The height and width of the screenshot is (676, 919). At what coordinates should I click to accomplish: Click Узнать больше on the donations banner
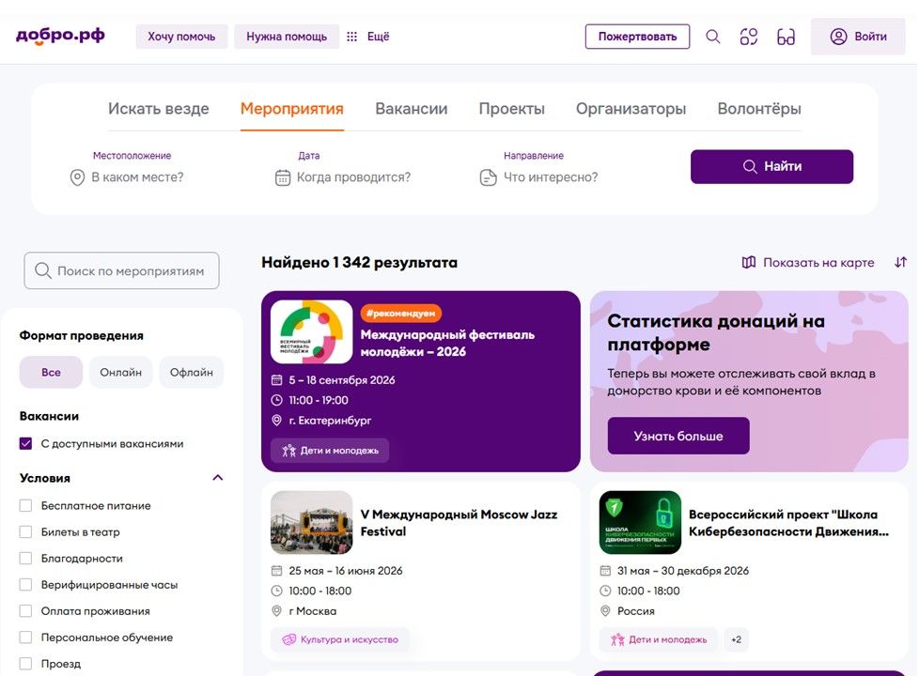(677, 436)
